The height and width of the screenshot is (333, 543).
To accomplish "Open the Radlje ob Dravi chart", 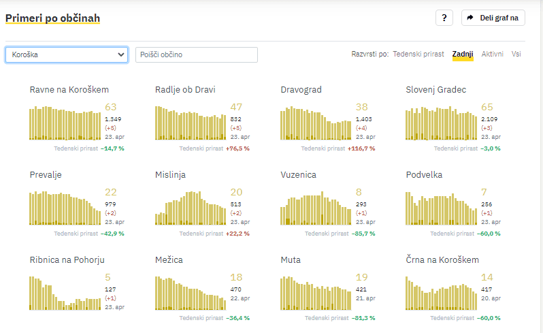I will pos(190,123).
